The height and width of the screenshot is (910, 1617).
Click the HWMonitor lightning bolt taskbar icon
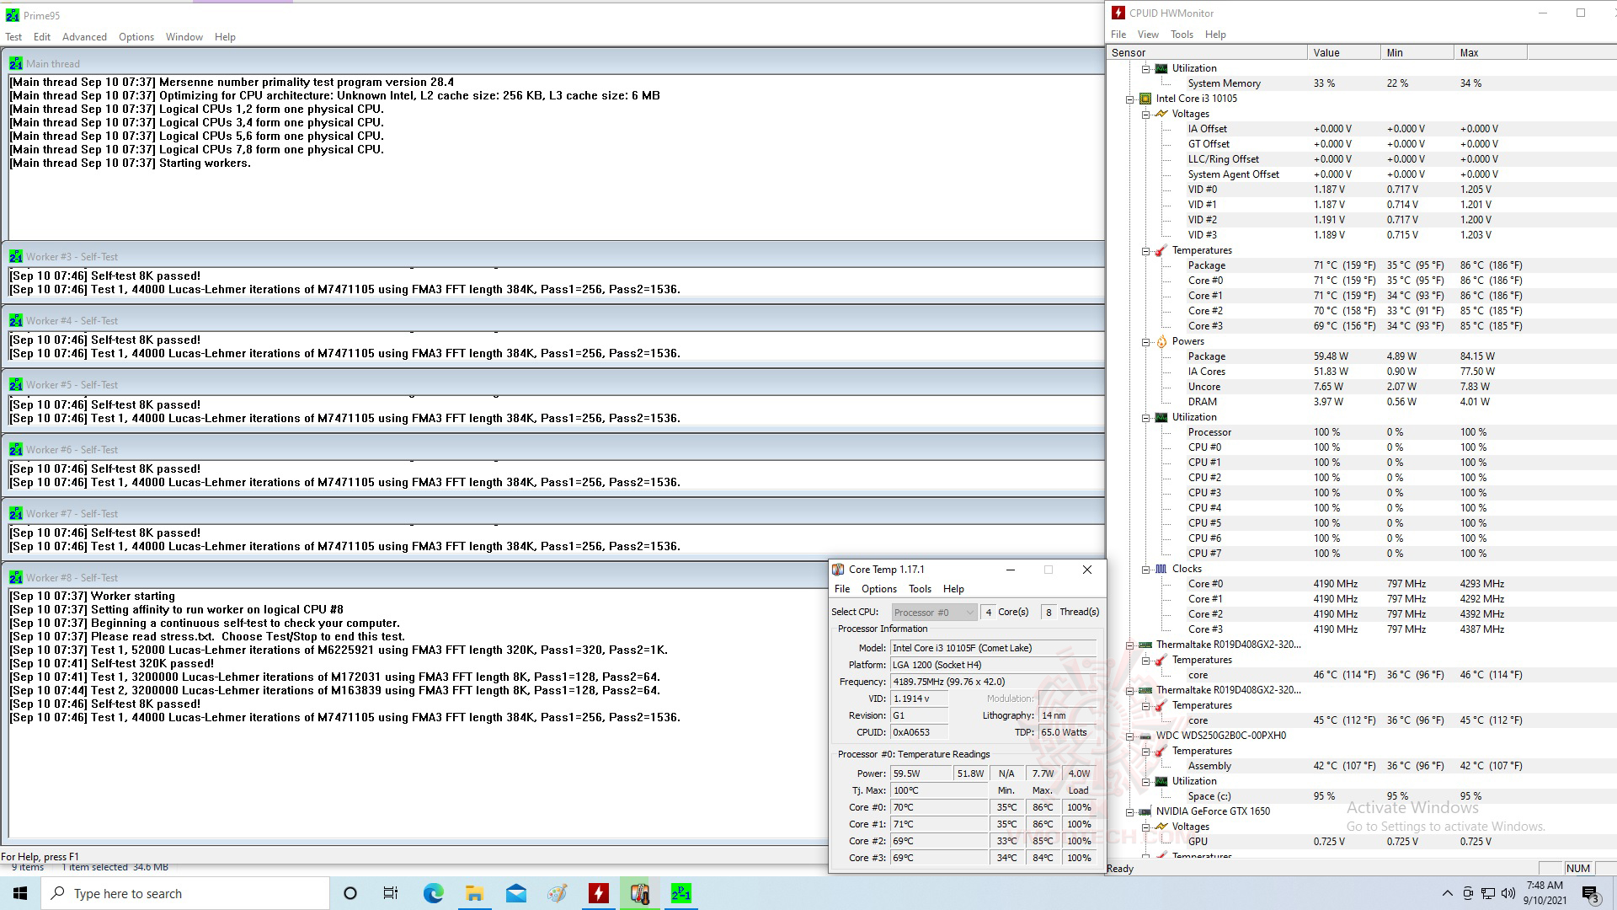[x=599, y=893]
